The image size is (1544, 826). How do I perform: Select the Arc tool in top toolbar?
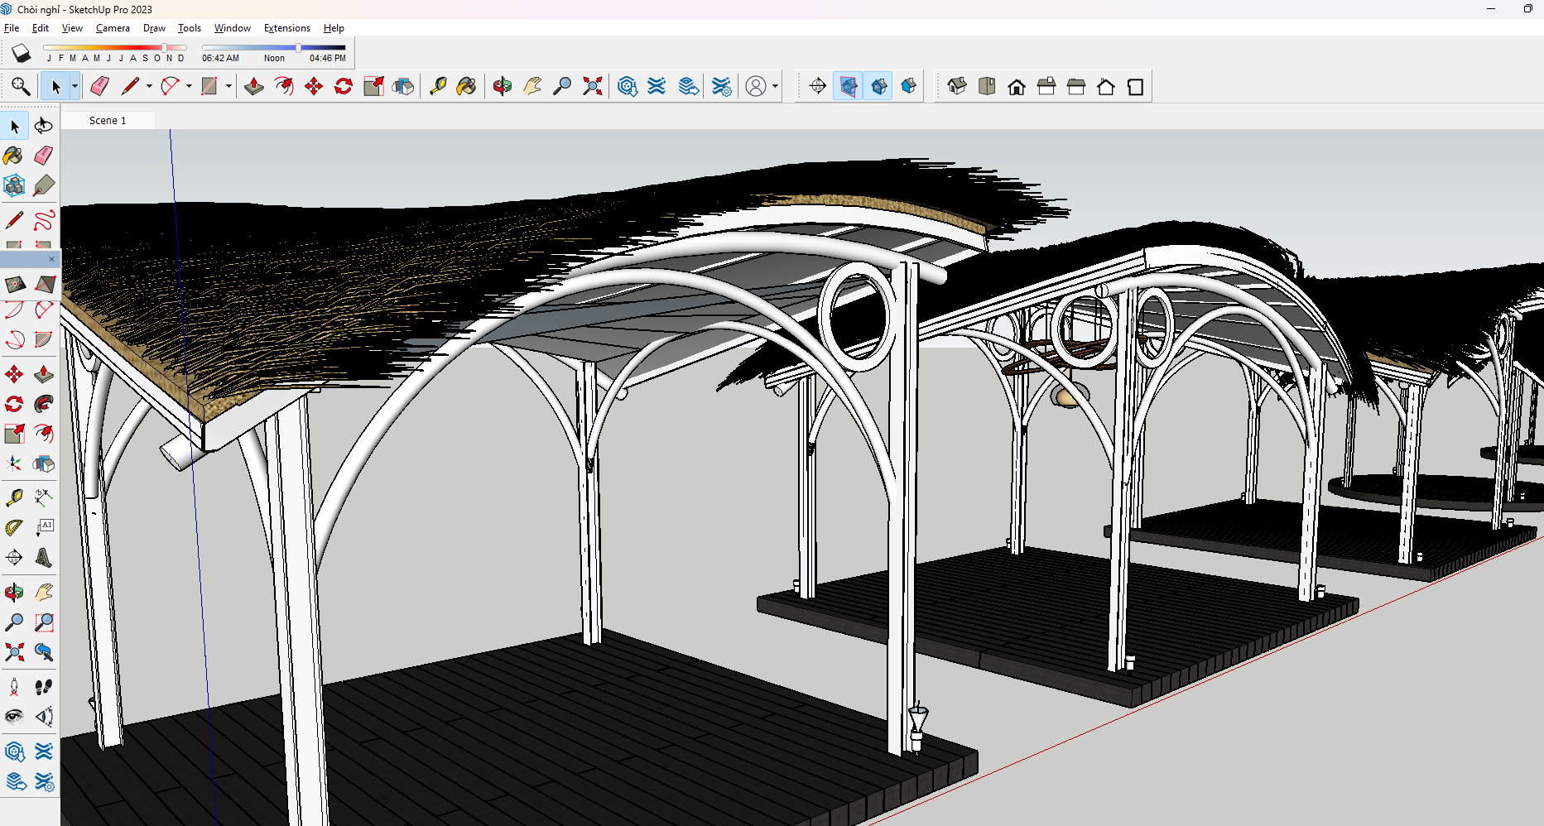(x=170, y=86)
